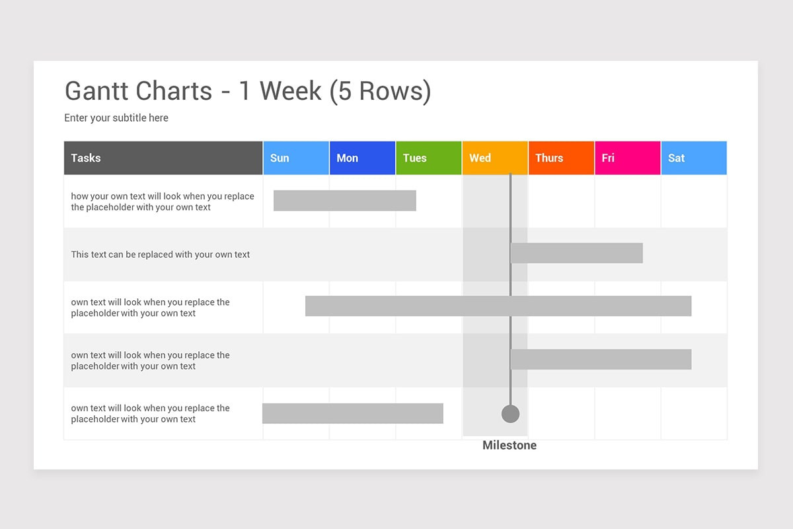Select the first row's gray task bar
793x529 pixels.
[345, 200]
